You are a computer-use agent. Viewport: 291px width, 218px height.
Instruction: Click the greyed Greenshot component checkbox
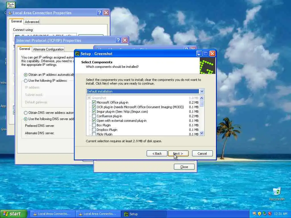(89, 98)
